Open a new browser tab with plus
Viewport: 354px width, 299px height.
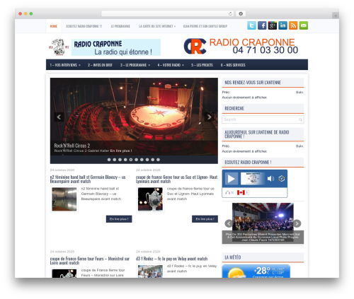pos(336,16)
